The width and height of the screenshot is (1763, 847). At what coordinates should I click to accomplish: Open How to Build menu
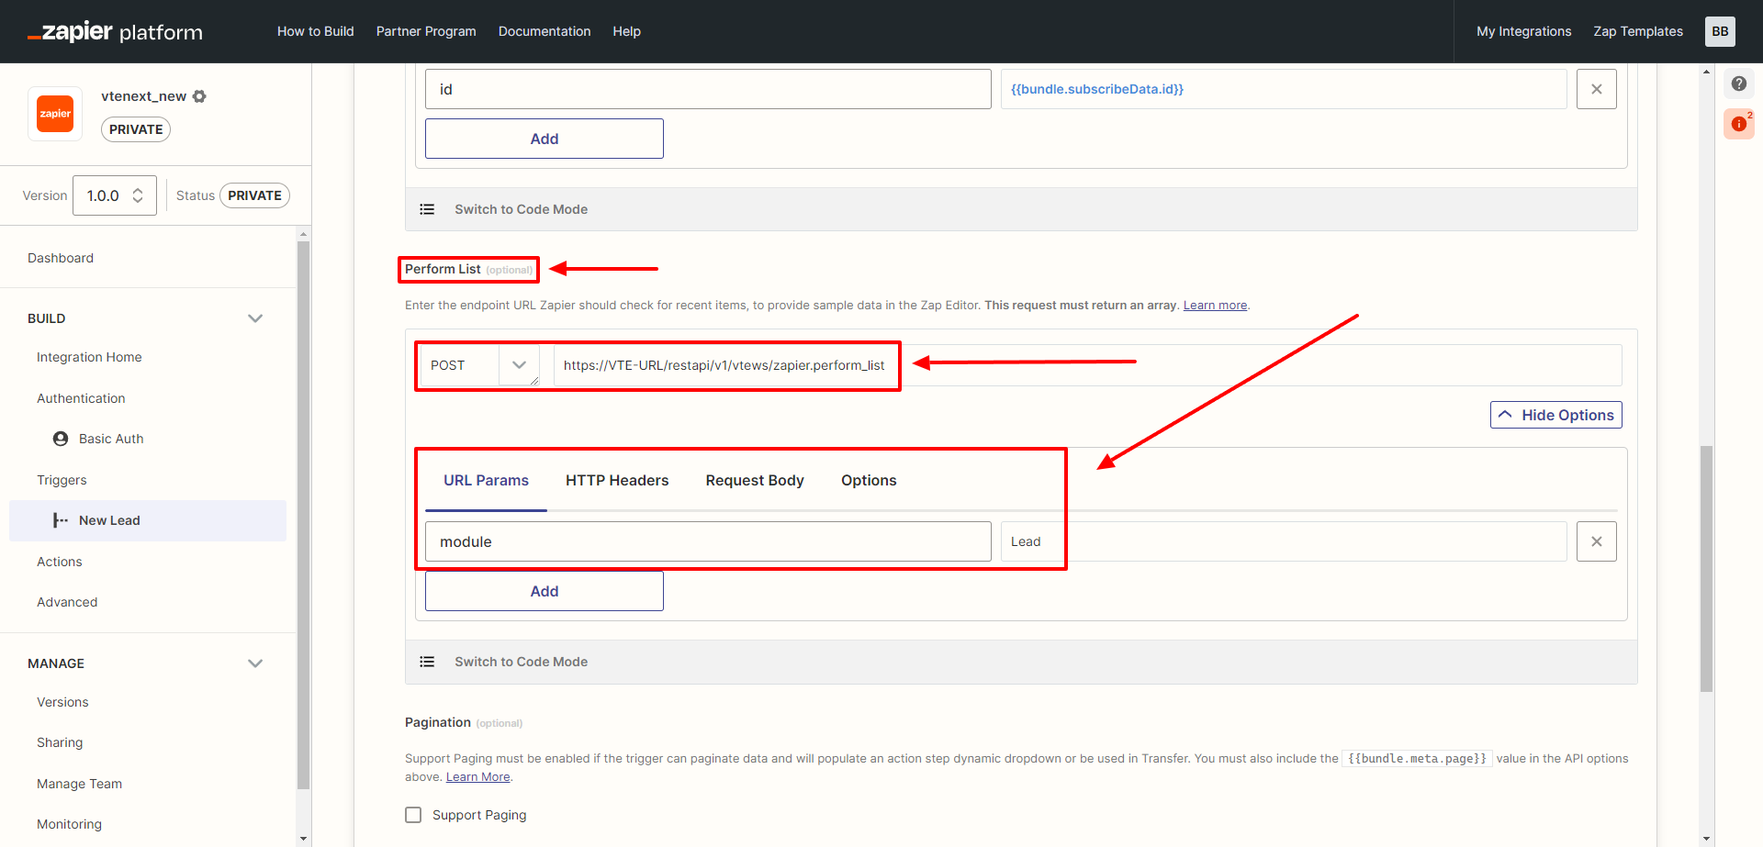[x=315, y=31]
